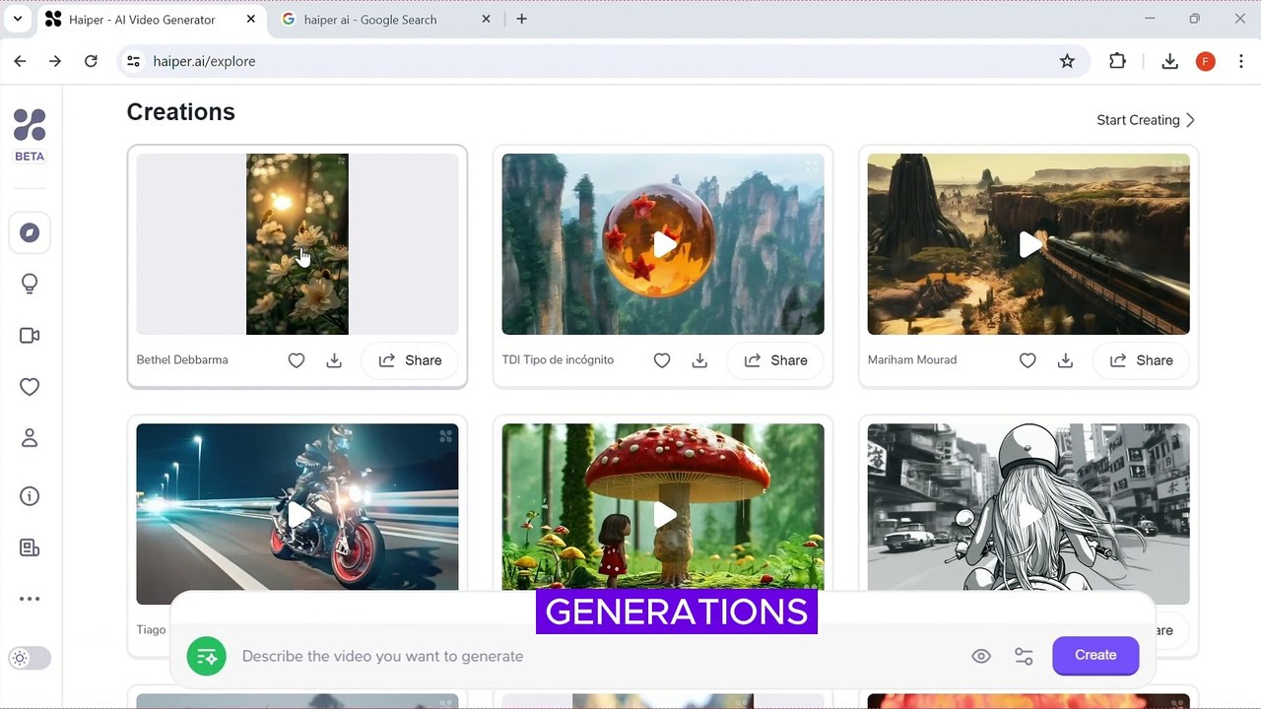Click the TDI Tipo de incógnito author name
Viewport: 1261px width, 709px height.
click(x=558, y=360)
